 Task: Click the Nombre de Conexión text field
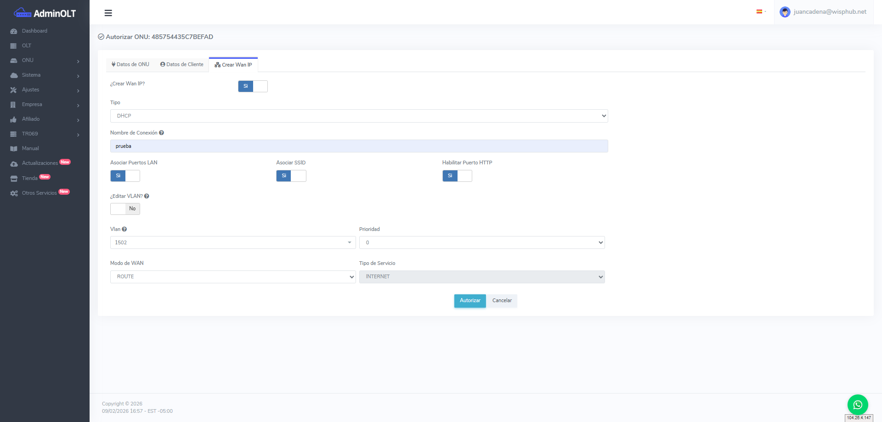pos(359,146)
